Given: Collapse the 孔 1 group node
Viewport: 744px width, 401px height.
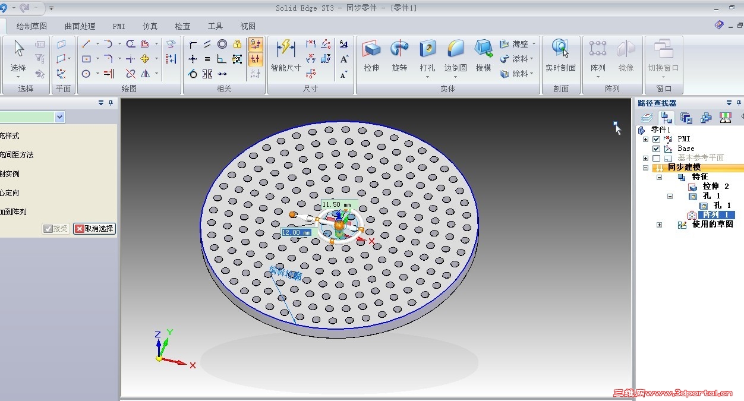Looking at the screenshot, I should 670,196.
